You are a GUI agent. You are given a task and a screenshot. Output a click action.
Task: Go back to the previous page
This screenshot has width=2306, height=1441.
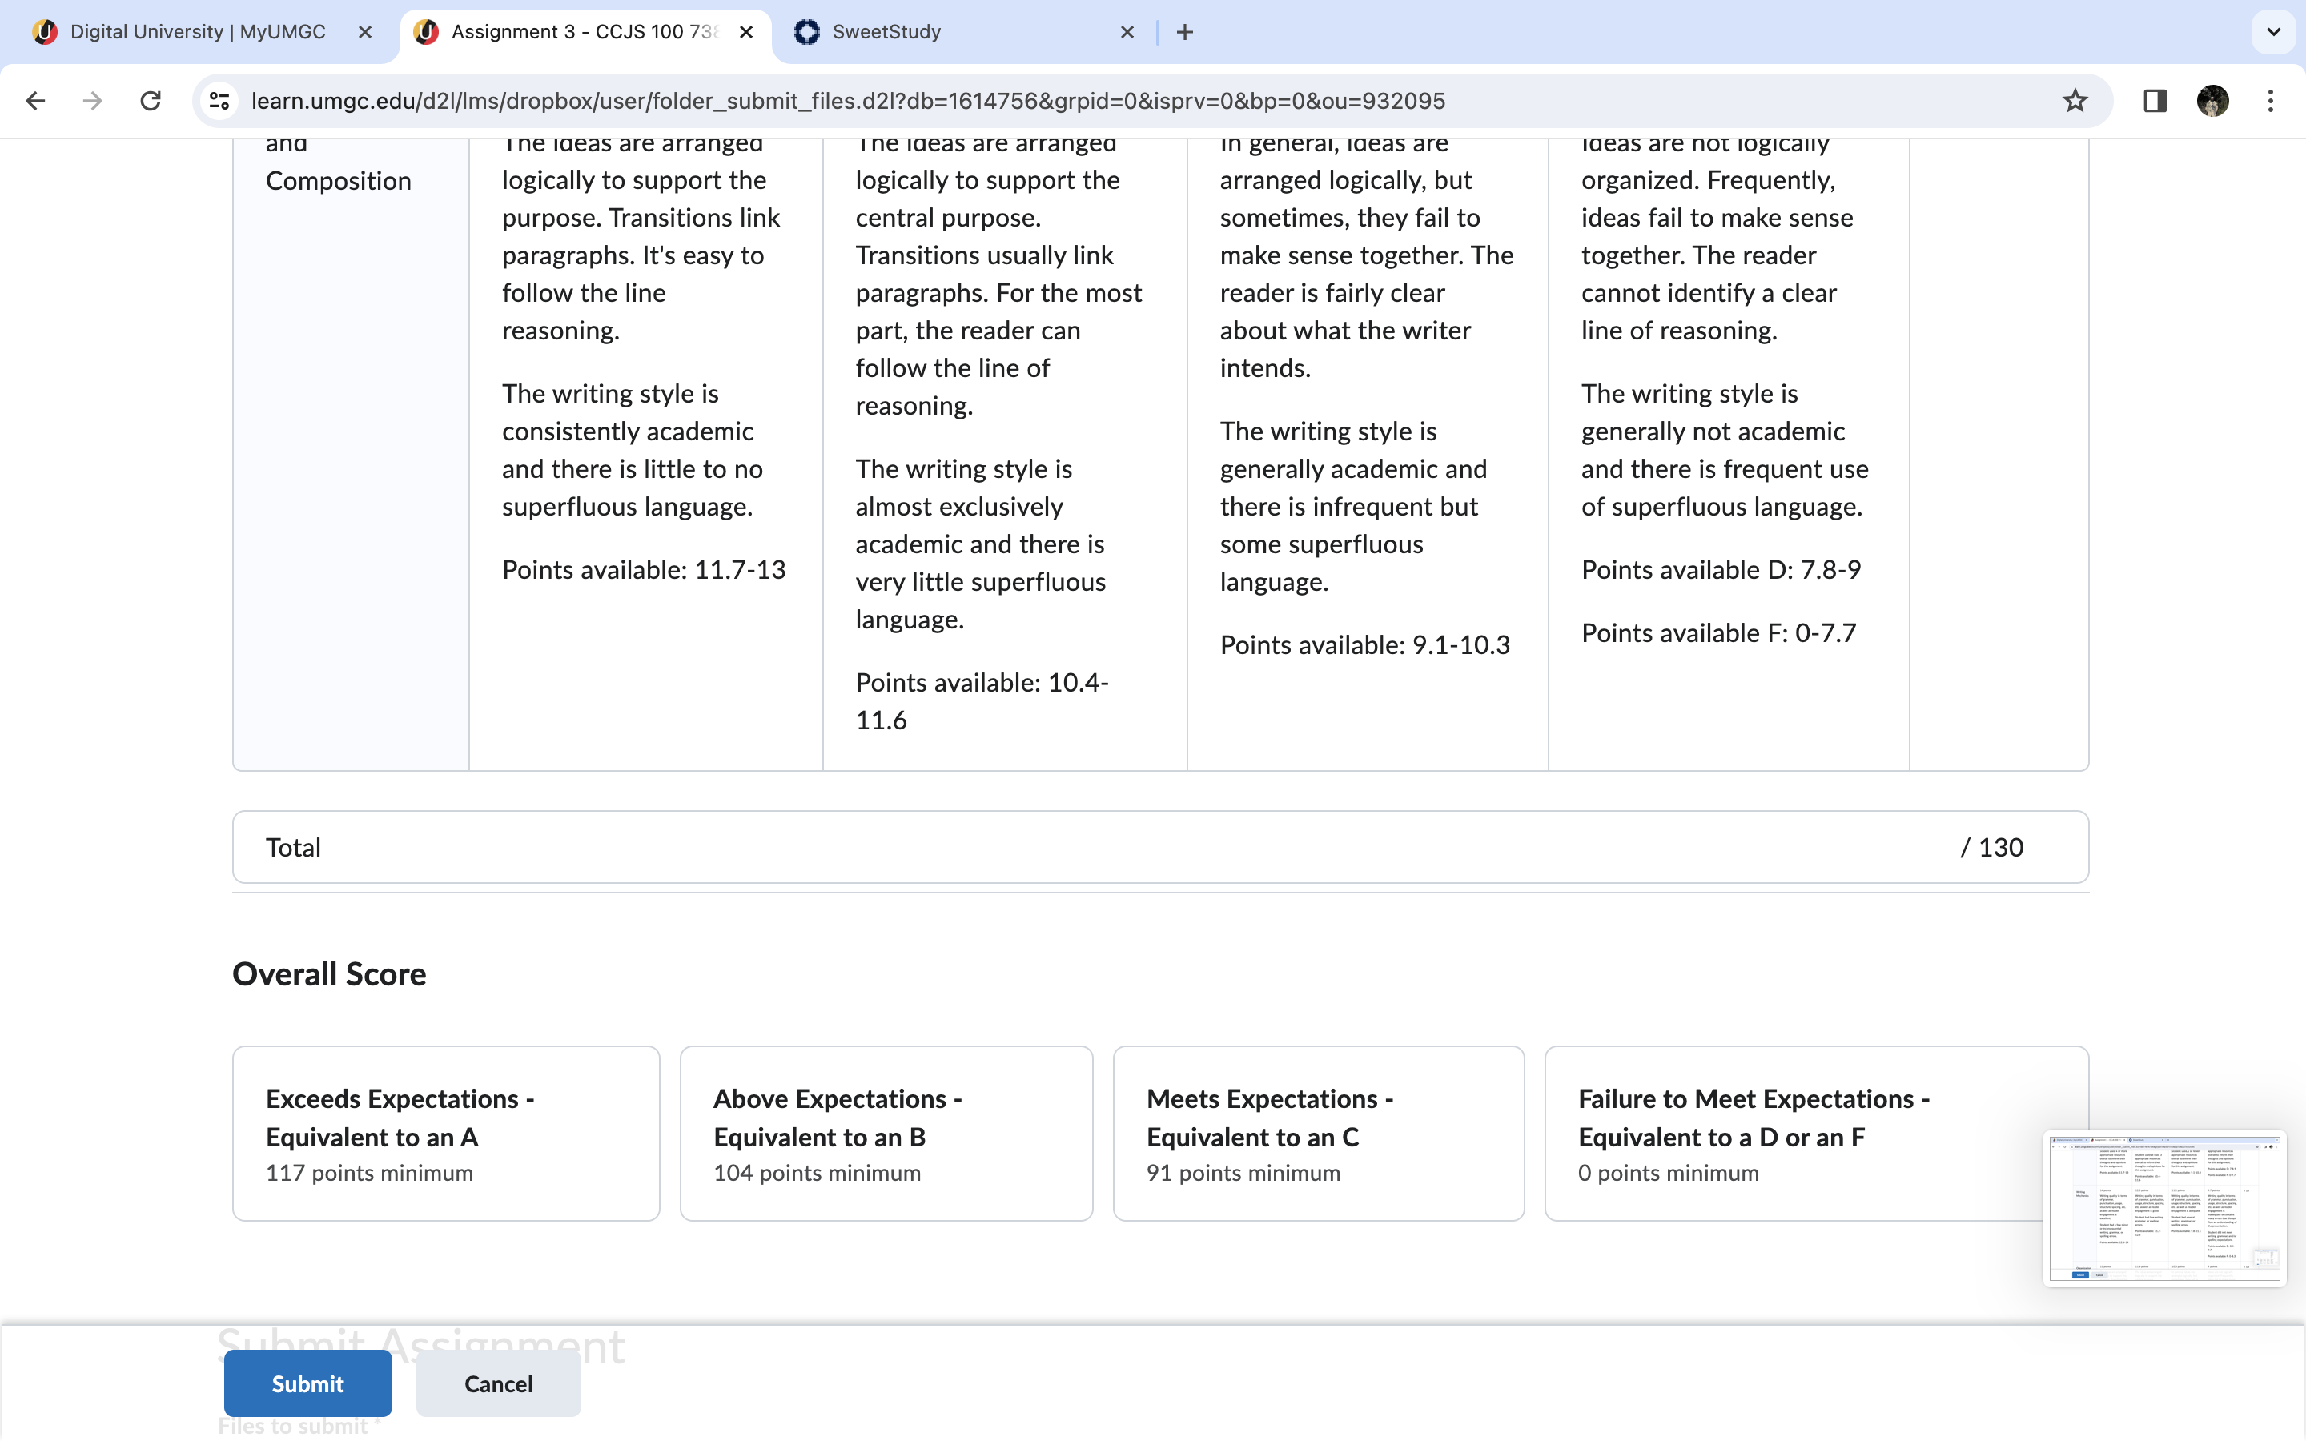(35, 101)
